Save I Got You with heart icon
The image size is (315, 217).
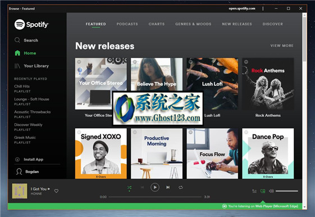point(57,191)
